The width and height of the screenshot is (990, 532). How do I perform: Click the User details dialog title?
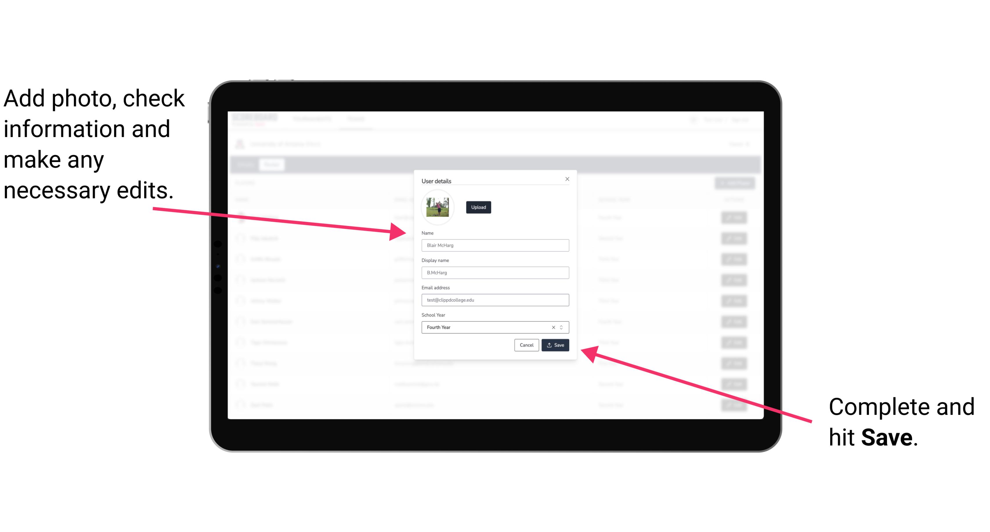coord(436,180)
